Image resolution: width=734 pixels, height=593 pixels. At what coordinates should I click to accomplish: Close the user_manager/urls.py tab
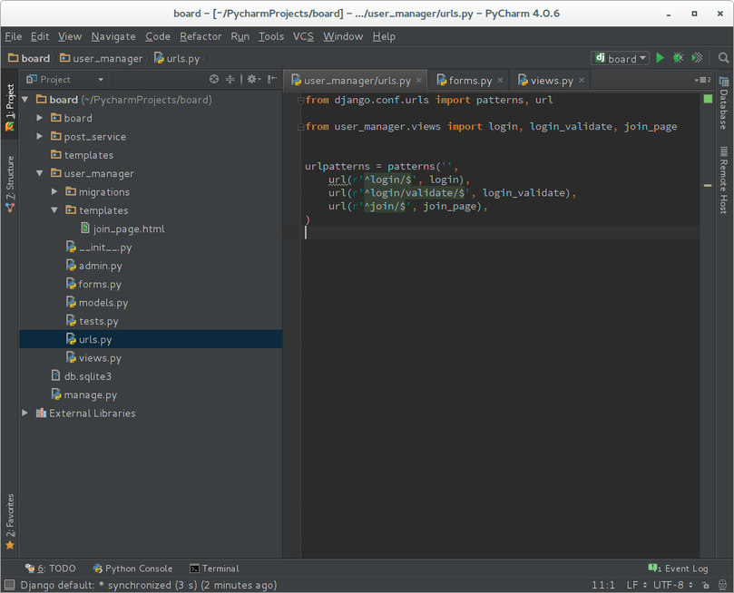tap(419, 80)
